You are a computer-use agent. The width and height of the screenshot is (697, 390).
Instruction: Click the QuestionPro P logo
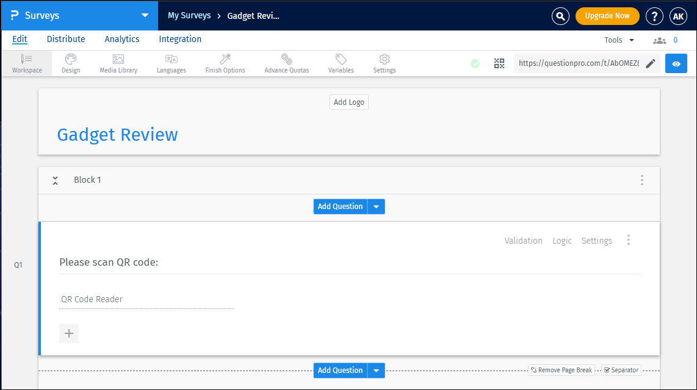click(15, 15)
